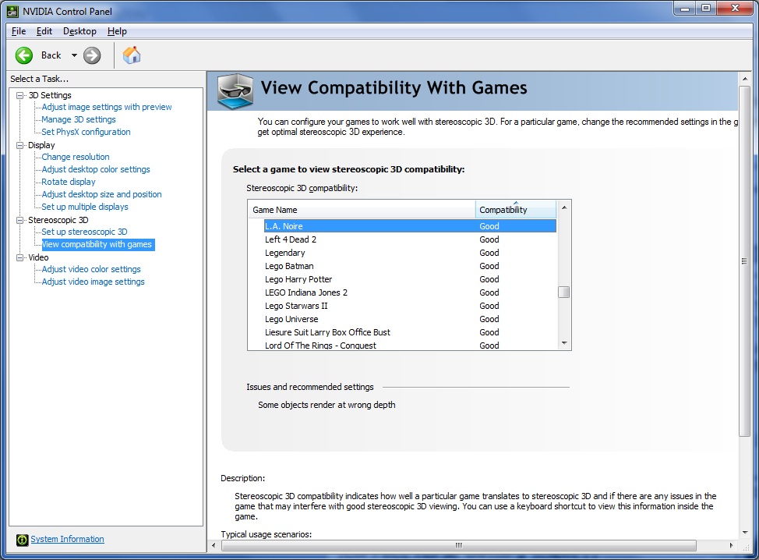
Task: Click the Video tree label
Action: click(x=38, y=257)
